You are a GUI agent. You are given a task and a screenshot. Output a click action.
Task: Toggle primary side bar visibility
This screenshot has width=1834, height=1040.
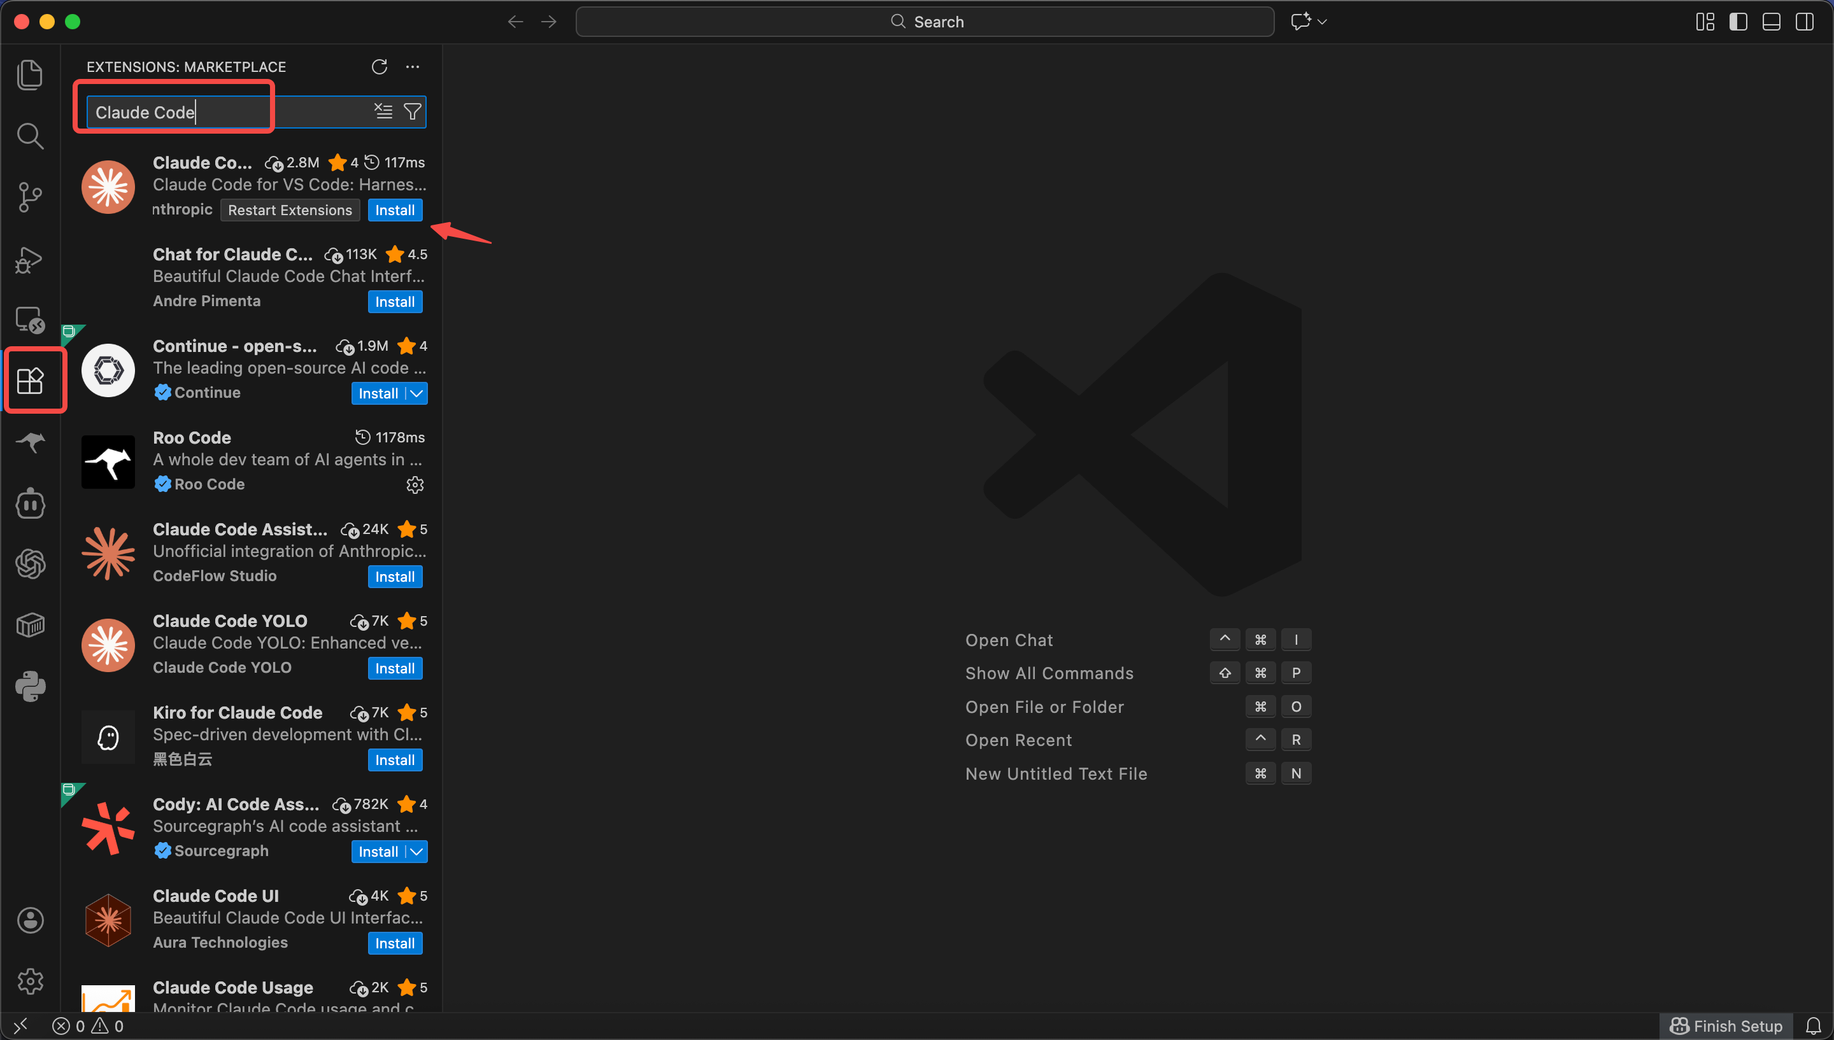1738,22
